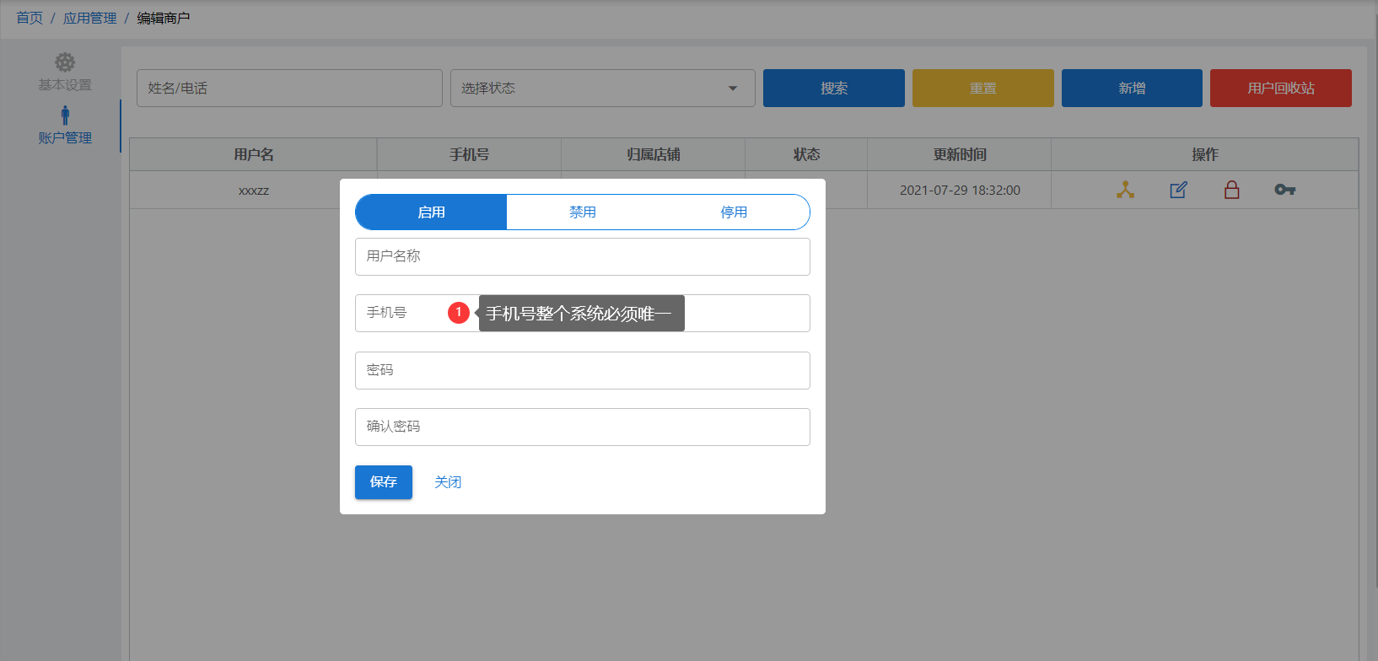Click the key icon to reset password
The width and height of the screenshot is (1378, 661).
pyautogui.click(x=1284, y=190)
